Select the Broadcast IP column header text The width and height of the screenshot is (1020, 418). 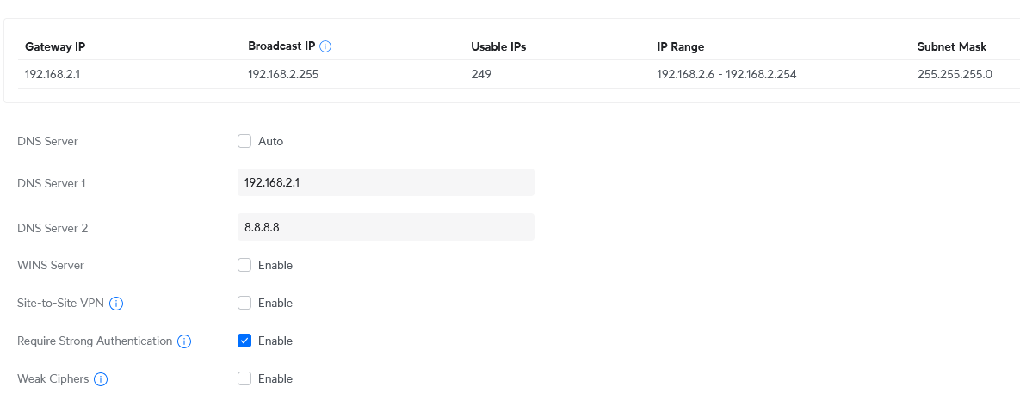(281, 46)
